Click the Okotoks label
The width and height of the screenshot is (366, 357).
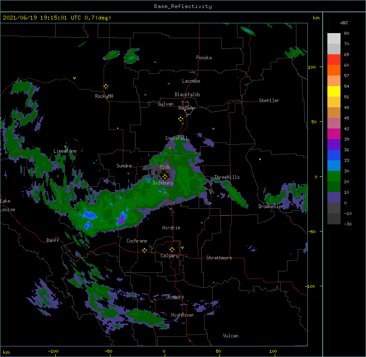(x=175, y=297)
